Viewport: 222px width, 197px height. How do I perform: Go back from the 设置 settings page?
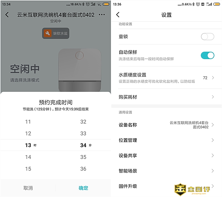118,15
